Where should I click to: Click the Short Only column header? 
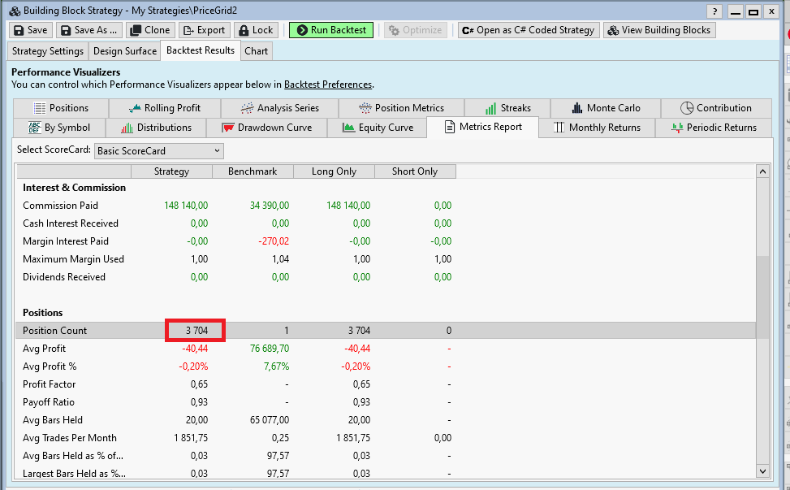coord(415,171)
